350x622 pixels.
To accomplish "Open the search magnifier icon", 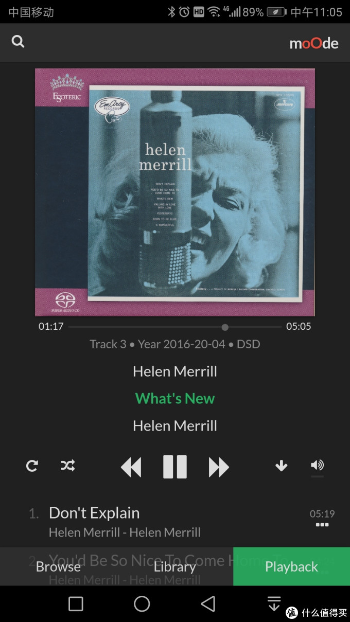I will coord(18,42).
